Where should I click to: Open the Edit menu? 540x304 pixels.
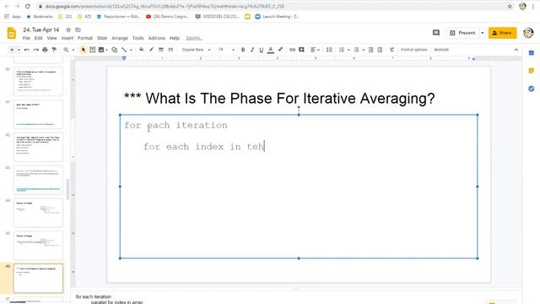tap(38, 38)
